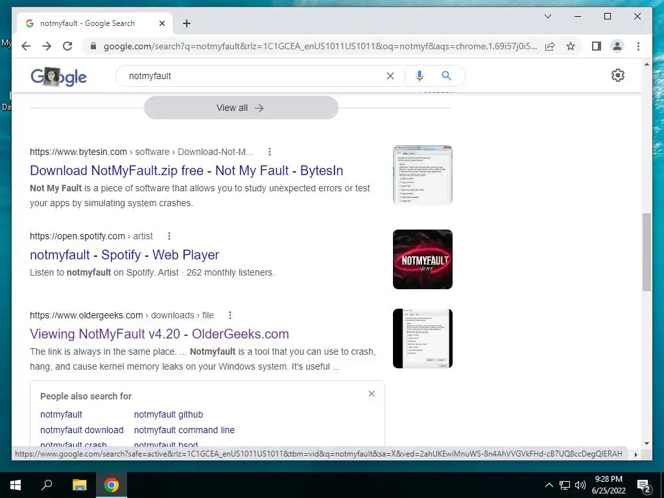The image size is (664, 498).
Task: Open the Windows Start menu
Action: tap(16, 485)
